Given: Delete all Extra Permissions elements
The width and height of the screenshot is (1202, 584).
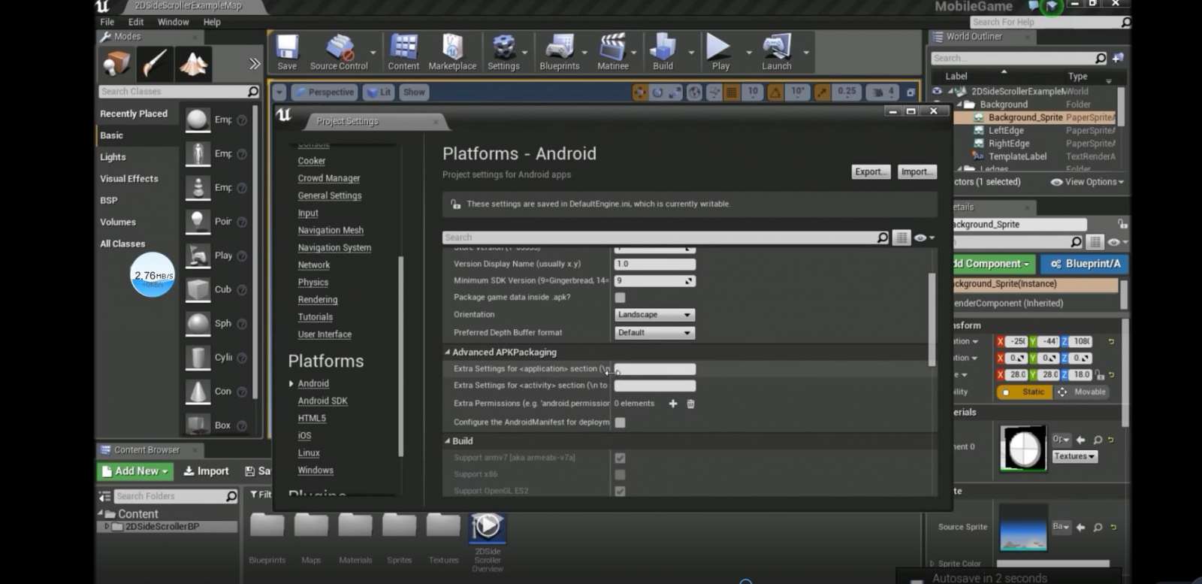Looking at the screenshot, I should pyautogui.click(x=690, y=404).
